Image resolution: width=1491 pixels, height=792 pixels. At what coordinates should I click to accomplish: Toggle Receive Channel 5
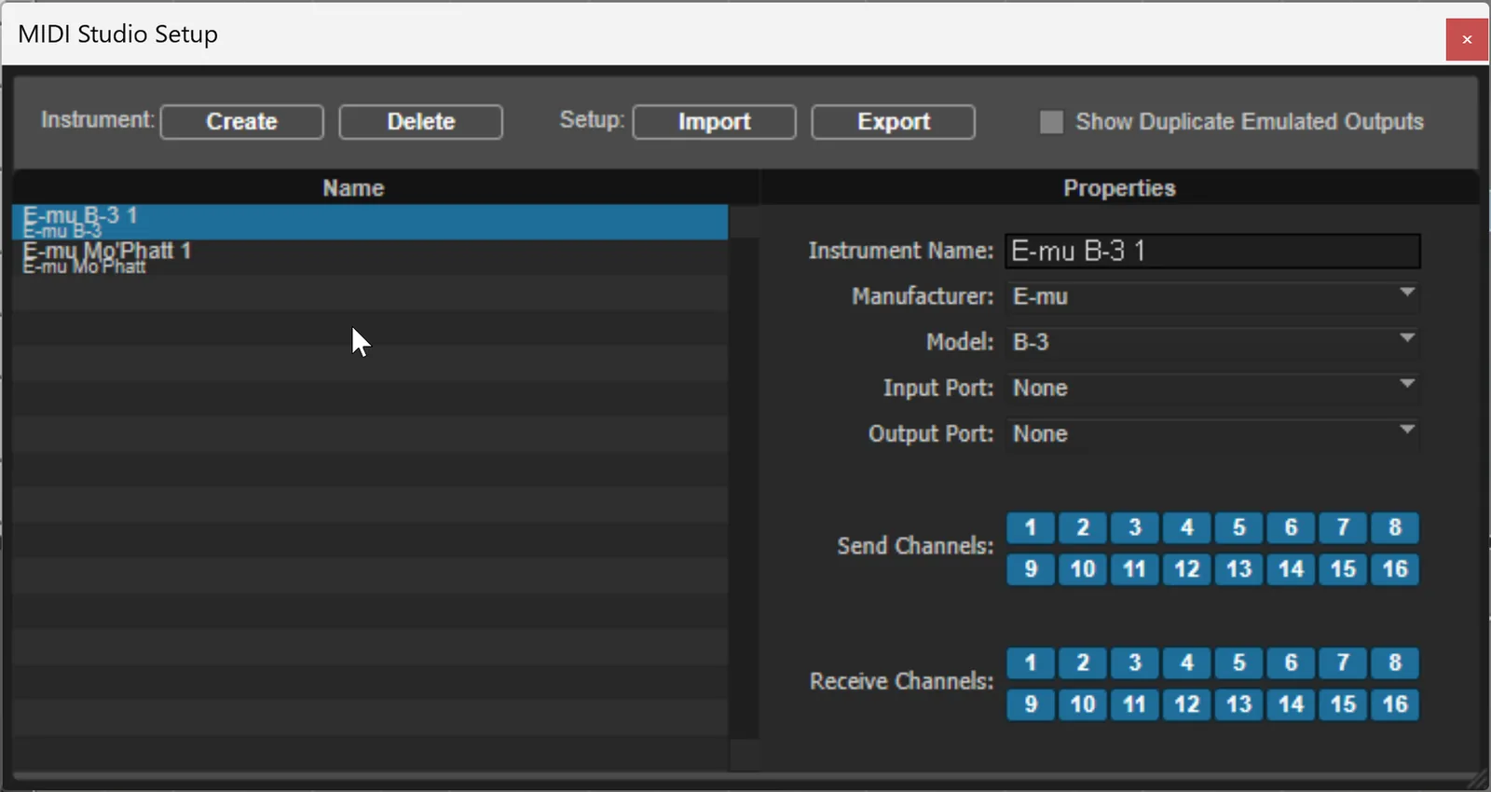pos(1239,662)
